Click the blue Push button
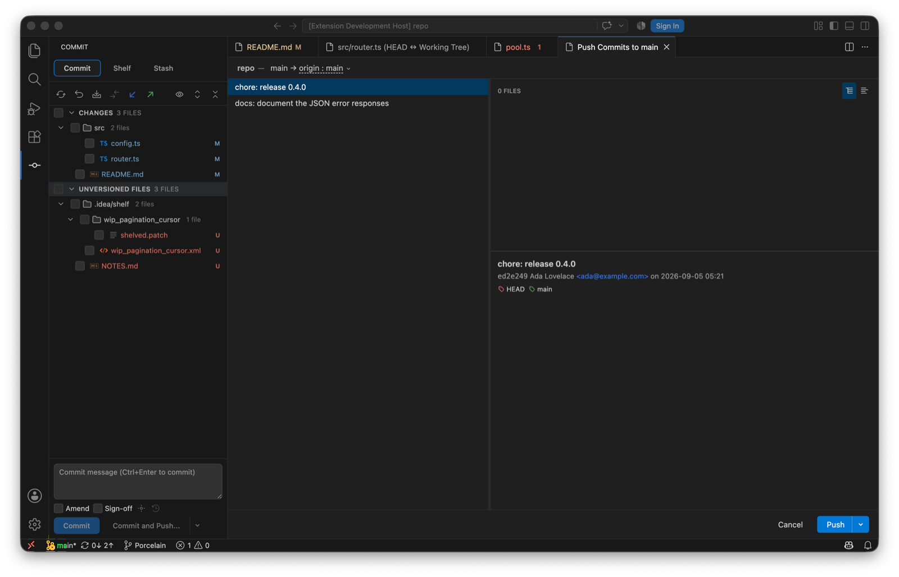 835,525
